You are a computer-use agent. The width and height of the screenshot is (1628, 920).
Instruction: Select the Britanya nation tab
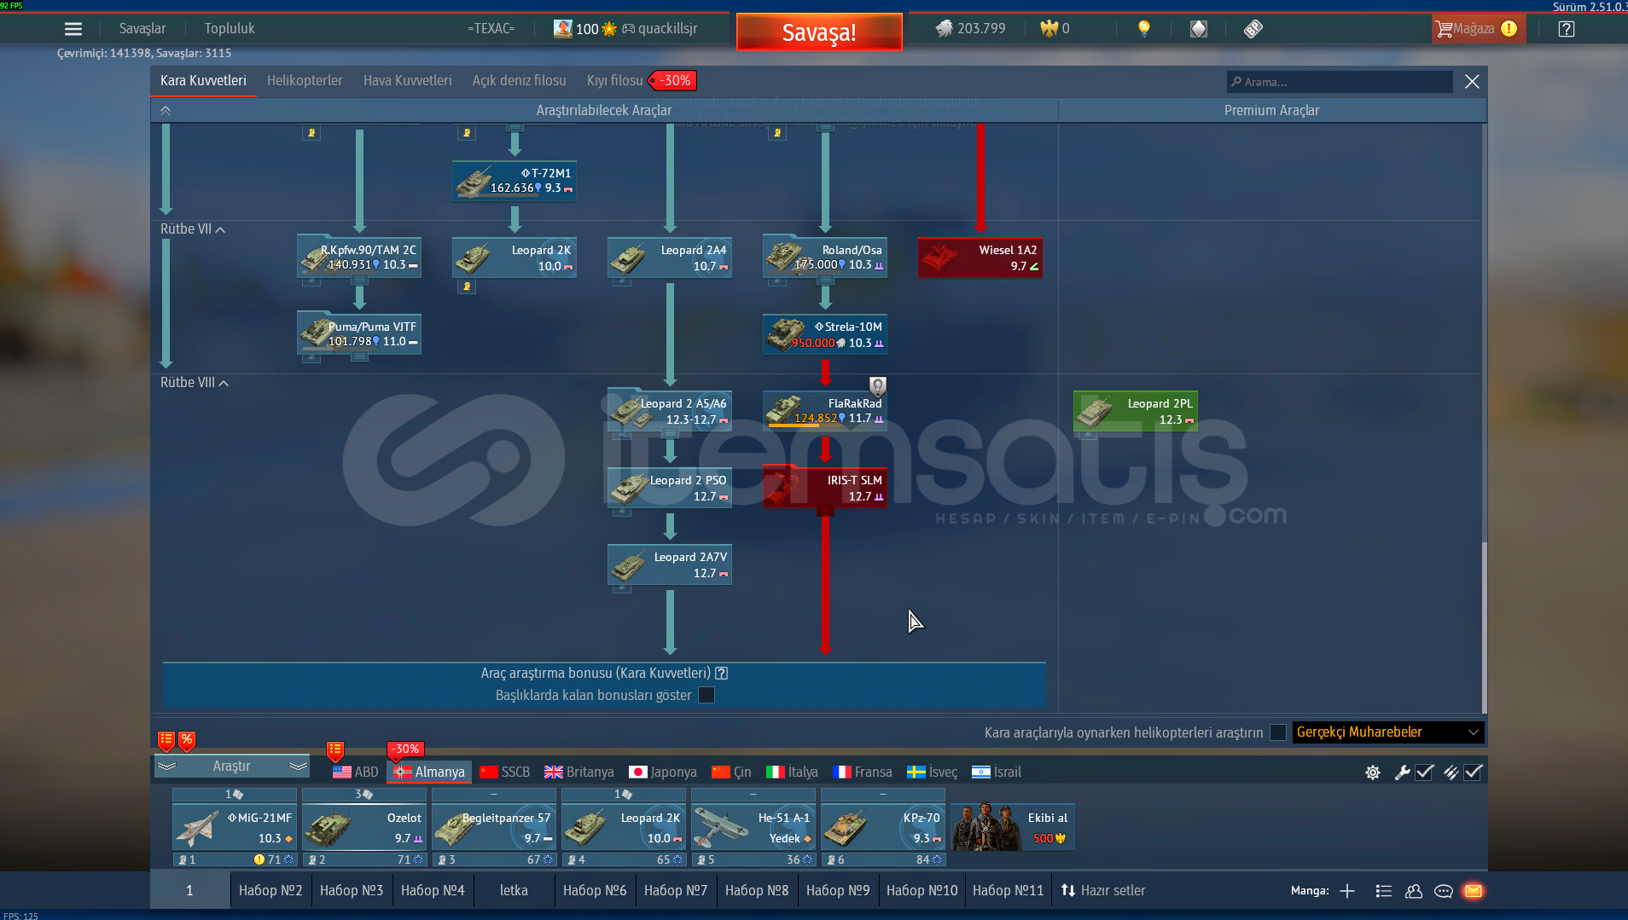[579, 772]
